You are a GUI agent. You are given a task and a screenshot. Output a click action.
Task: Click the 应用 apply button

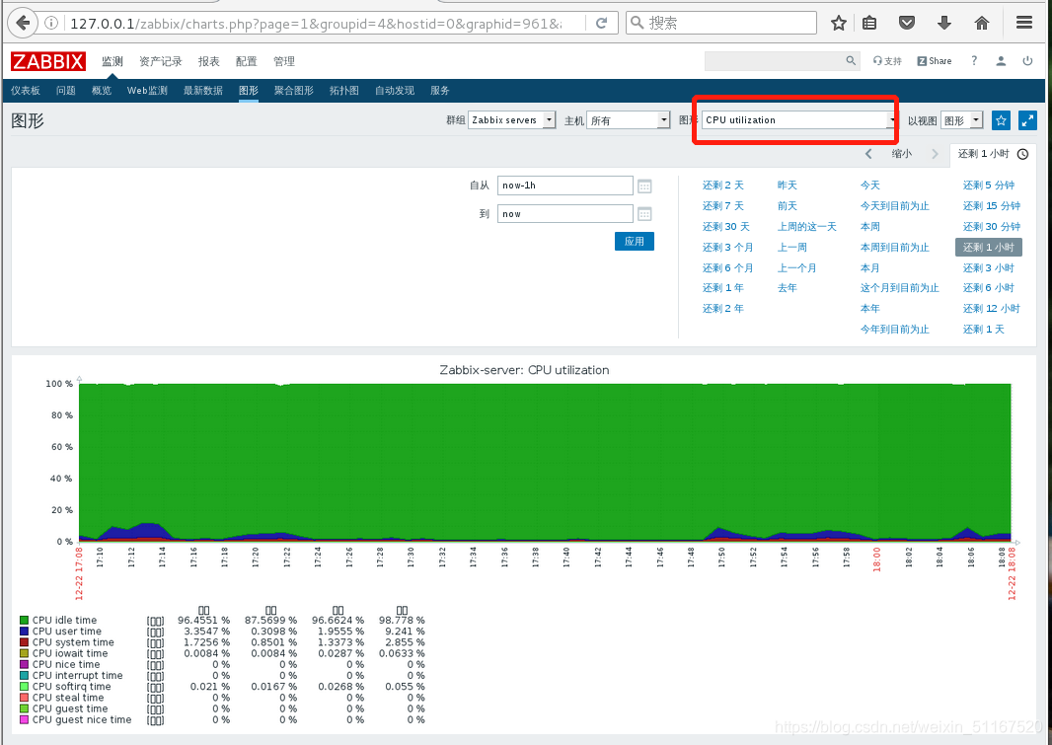coord(634,242)
